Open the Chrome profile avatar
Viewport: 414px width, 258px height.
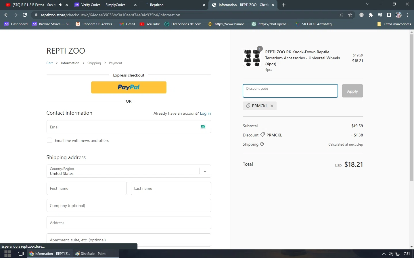[398, 15]
